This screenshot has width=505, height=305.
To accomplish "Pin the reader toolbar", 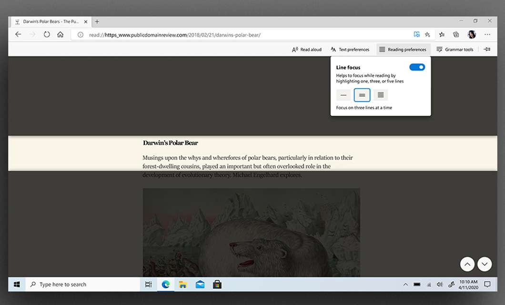I will pos(487,49).
